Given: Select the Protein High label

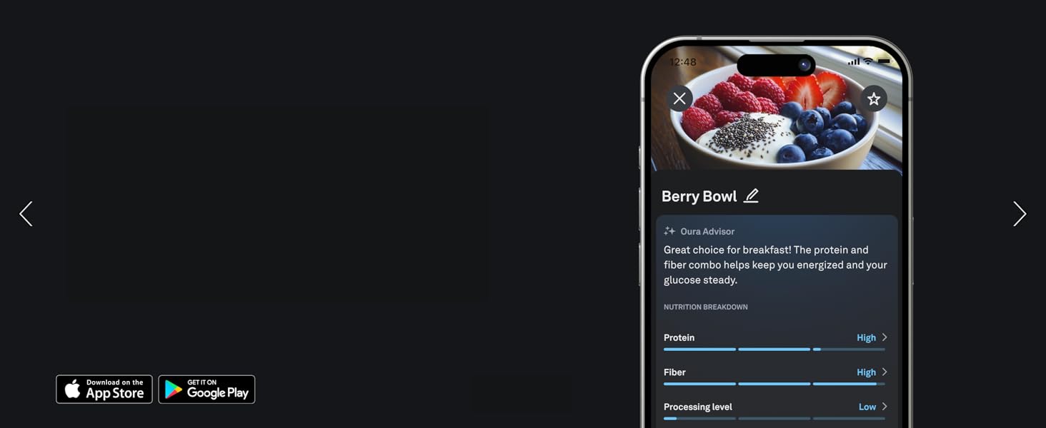Looking at the screenshot, I should click(866, 338).
